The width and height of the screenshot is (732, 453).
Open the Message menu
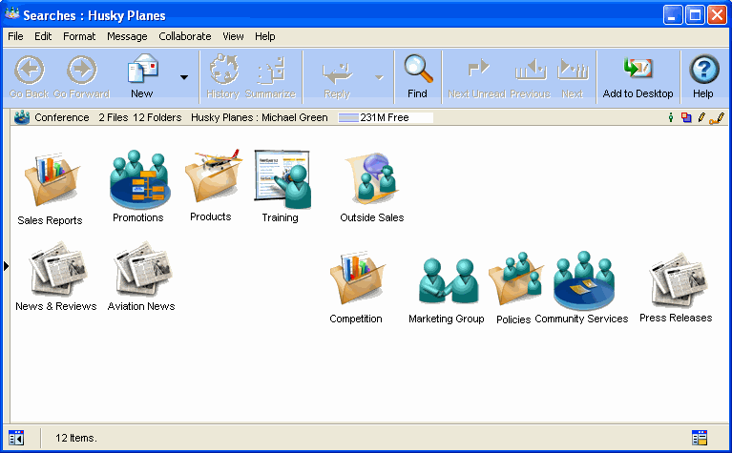127,36
